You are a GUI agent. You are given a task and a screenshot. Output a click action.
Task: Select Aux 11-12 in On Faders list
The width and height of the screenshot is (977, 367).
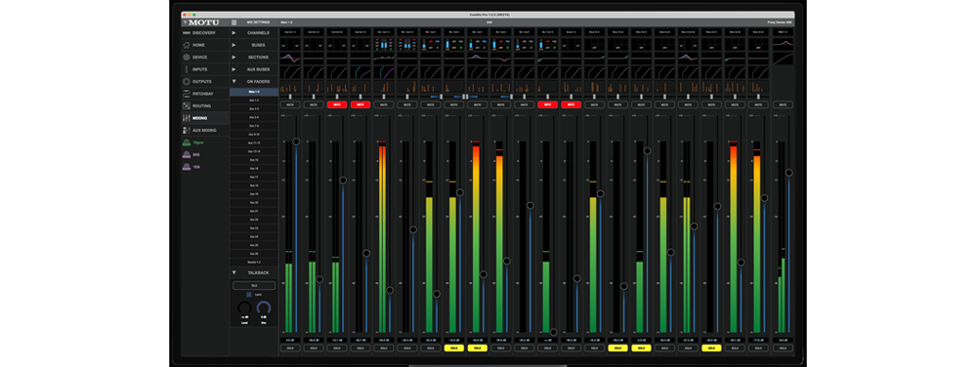pyautogui.click(x=254, y=143)
